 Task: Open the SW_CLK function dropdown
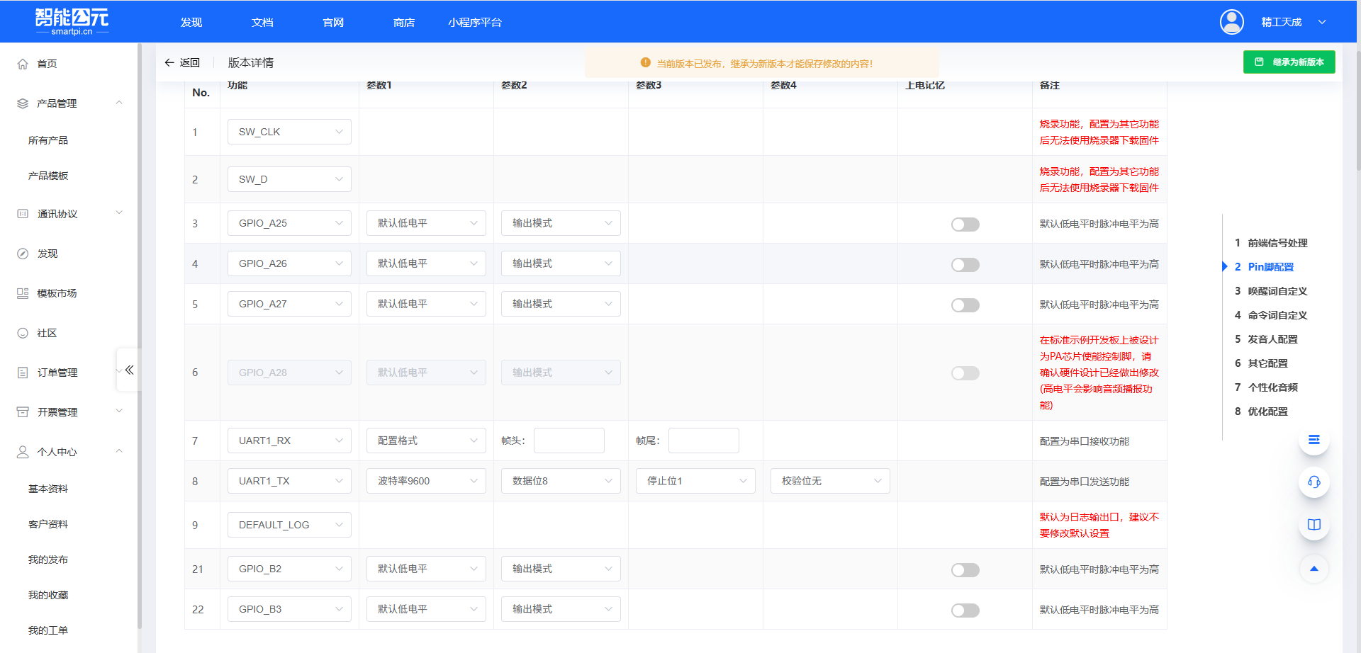pyautogui.click(x=289, y=132)
